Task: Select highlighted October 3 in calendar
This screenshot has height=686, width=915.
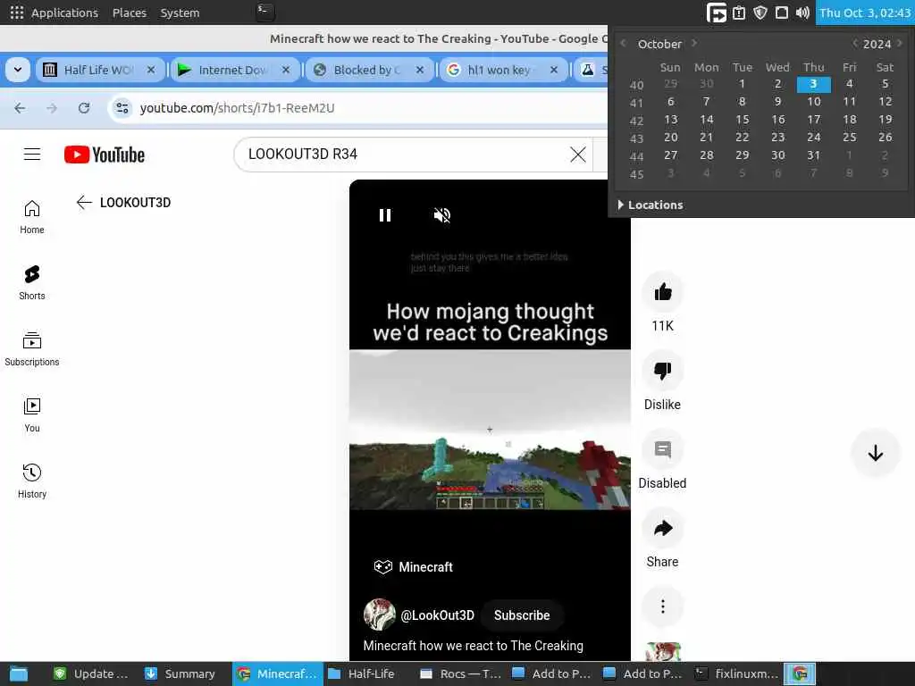Action: pos(813,84)
